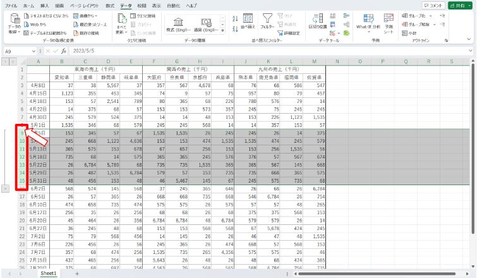Open the Name Box dropdown arrow

(x=33, y=51)
